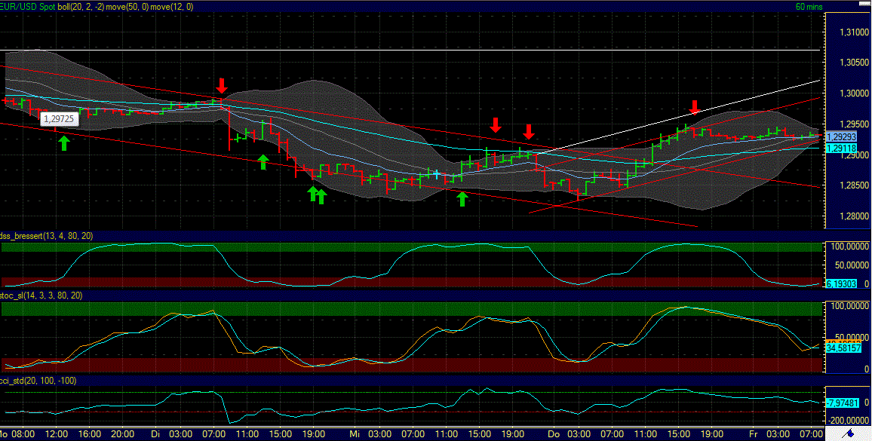This screenshot has width=872, height=441.
Task: Select the green buy arrow below the first candle
Action: click(63, 143)
